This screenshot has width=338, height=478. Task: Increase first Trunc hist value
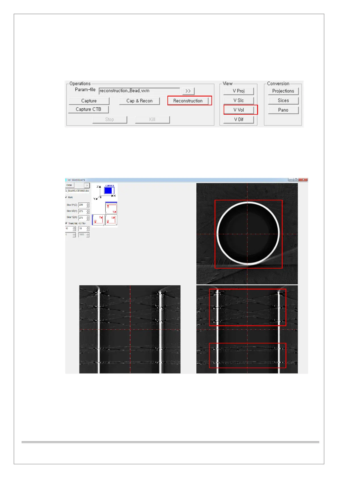point(74,228)
